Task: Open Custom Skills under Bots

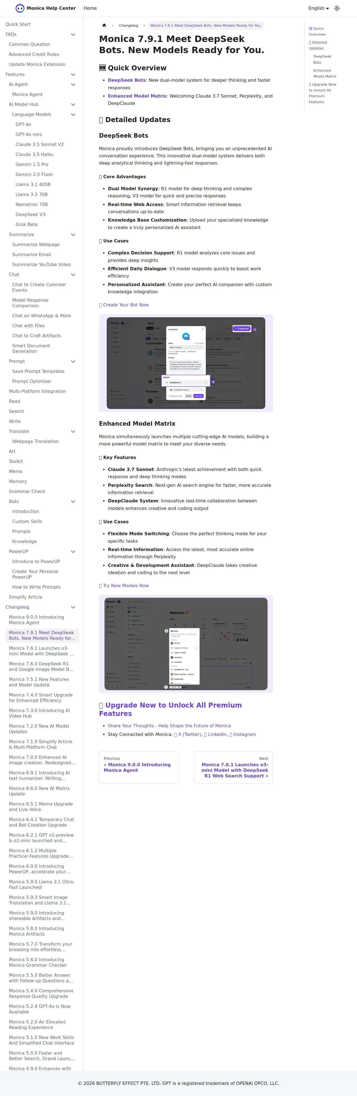Action: point(27,521)
